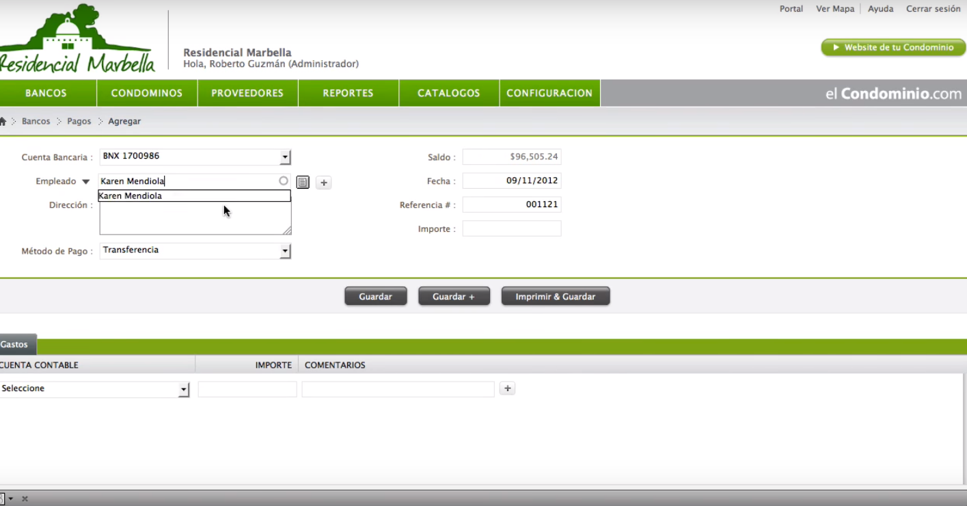Click the Residencial Marbella logo
967x506 pixels.
click(x=77, y=38)
